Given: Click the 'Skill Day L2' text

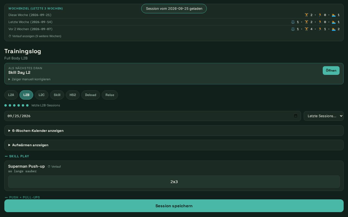Looking at the screenshot, I should click(x=19, y=72).
